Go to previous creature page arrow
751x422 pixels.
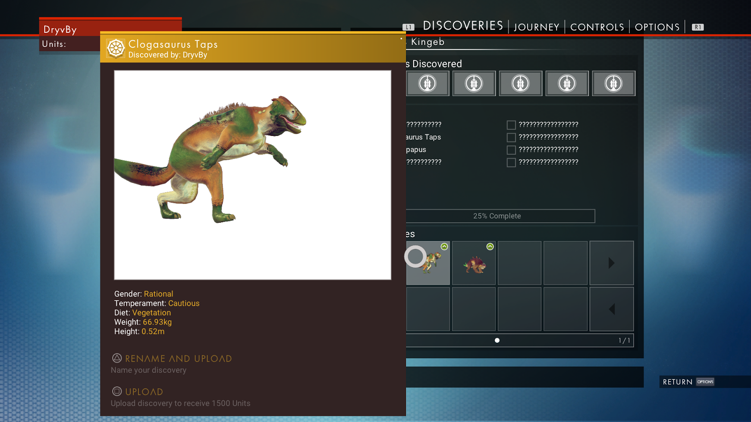tap(612, 309)
